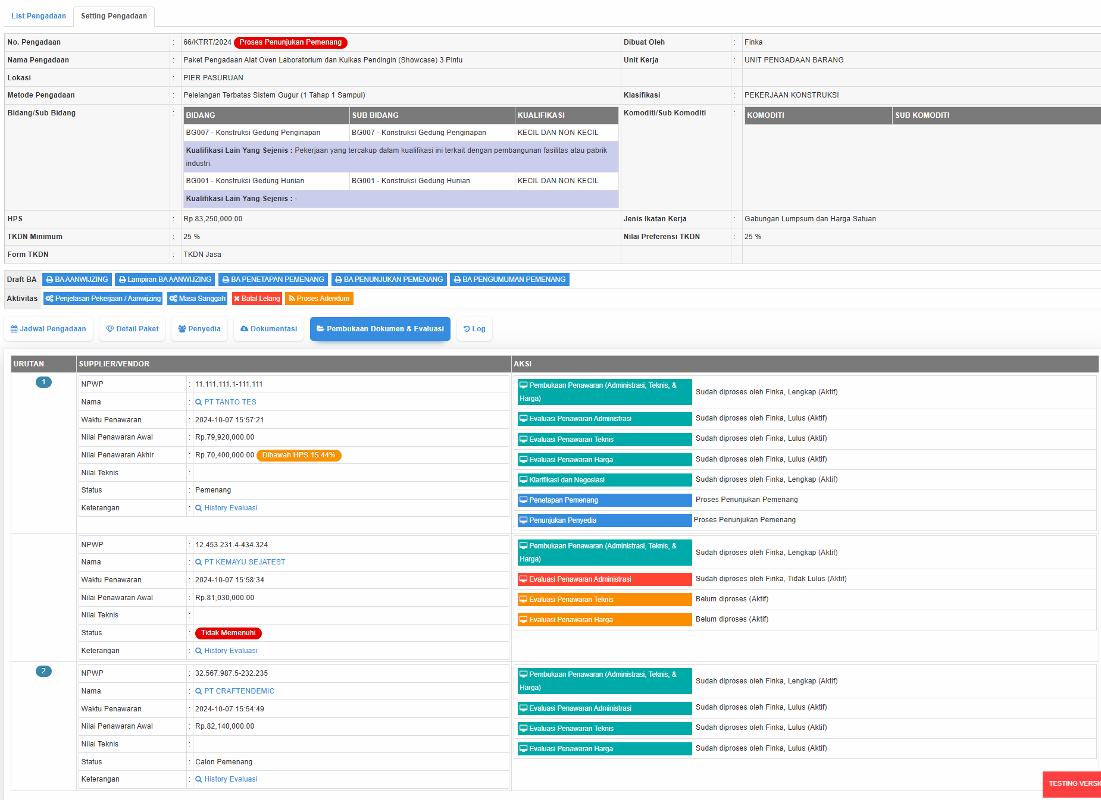1101x800 pixels.
Task: Open Lampiran BA AANWIJZING draft
Action: (x=165, y=280)
